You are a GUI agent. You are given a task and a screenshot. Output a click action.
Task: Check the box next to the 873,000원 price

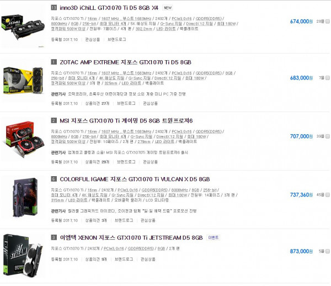pyautogui.click(x=328, y=251)
